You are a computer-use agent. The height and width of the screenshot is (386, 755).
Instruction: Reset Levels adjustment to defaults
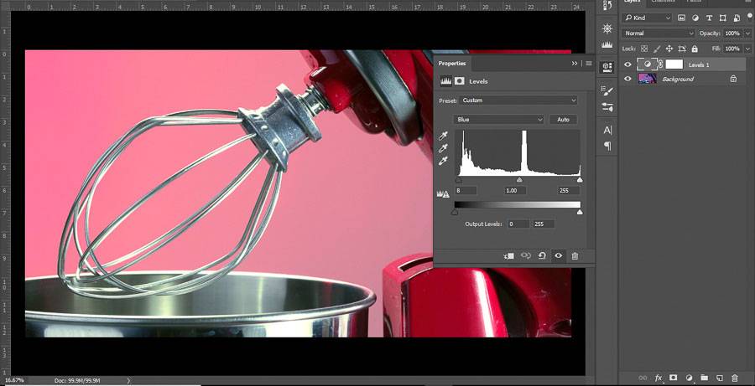click(x=542, y=255)
